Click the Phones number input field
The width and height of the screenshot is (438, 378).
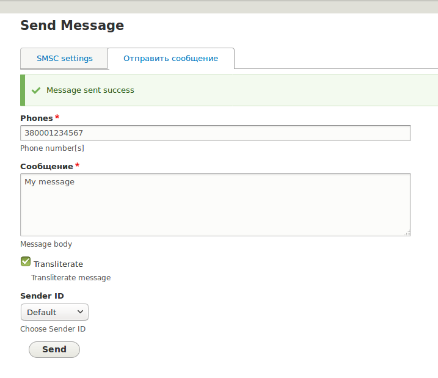(x=215, y=133)
